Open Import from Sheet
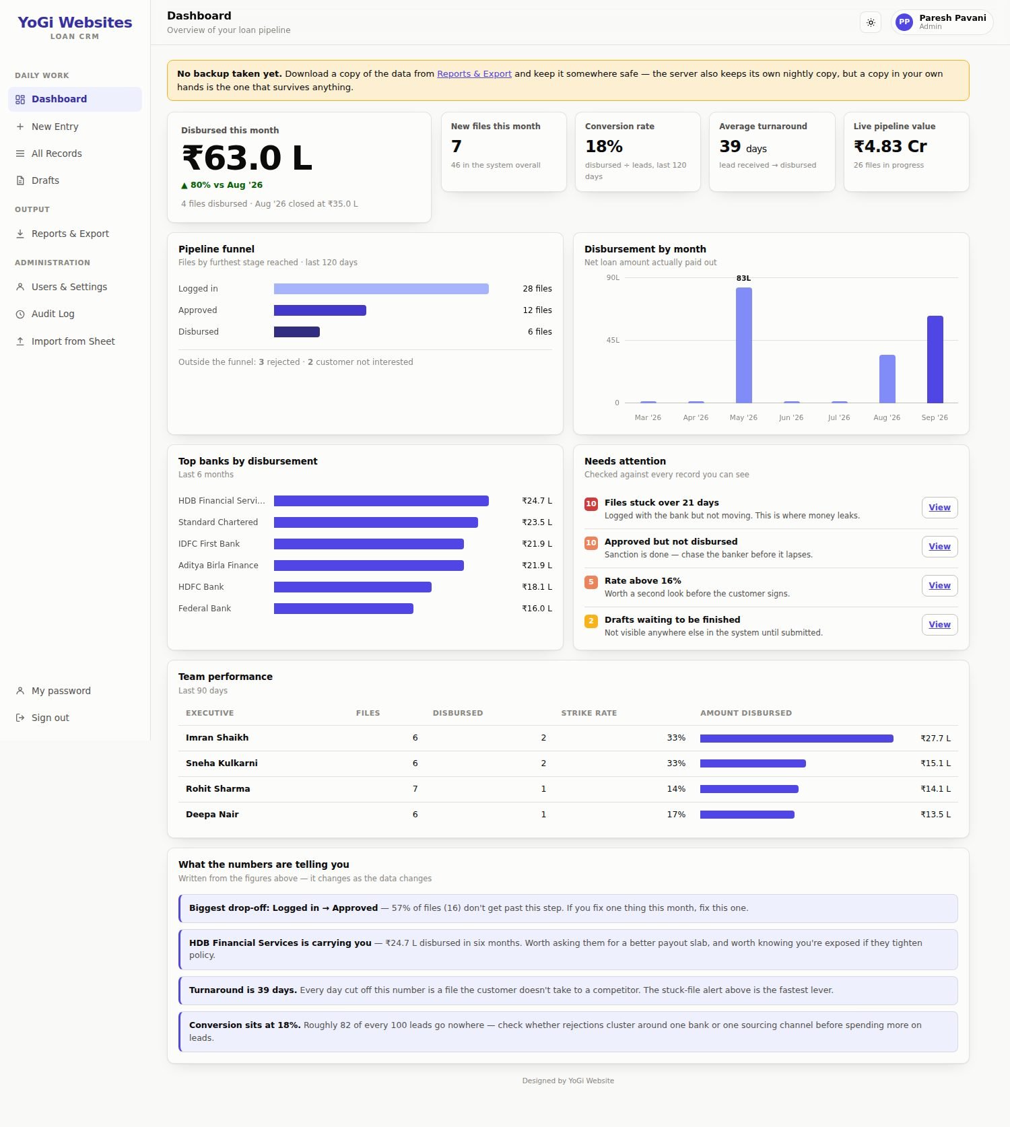 [x=75, y=341]
